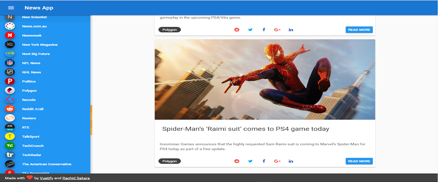Viewport: 438px width, 182px height.
Task: Click the New Scientist source icon
Action: [10, 17]
